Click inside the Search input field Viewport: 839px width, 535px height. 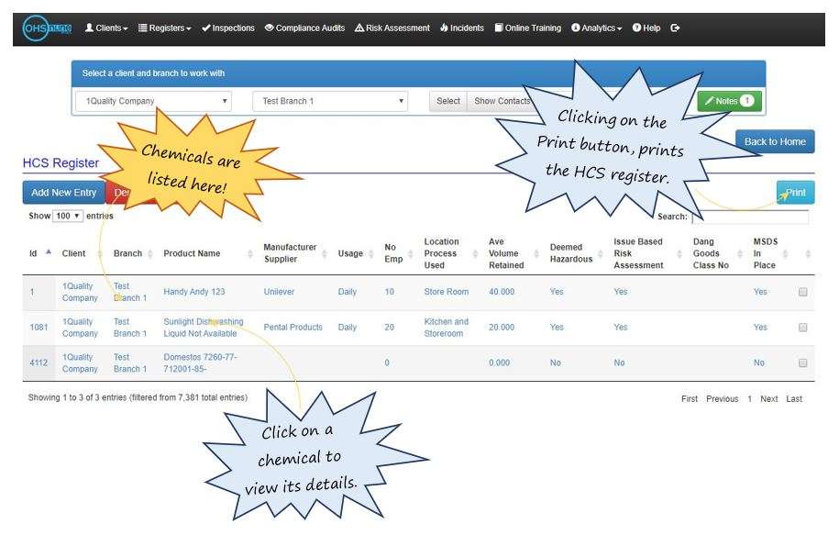tap(752, 217)
